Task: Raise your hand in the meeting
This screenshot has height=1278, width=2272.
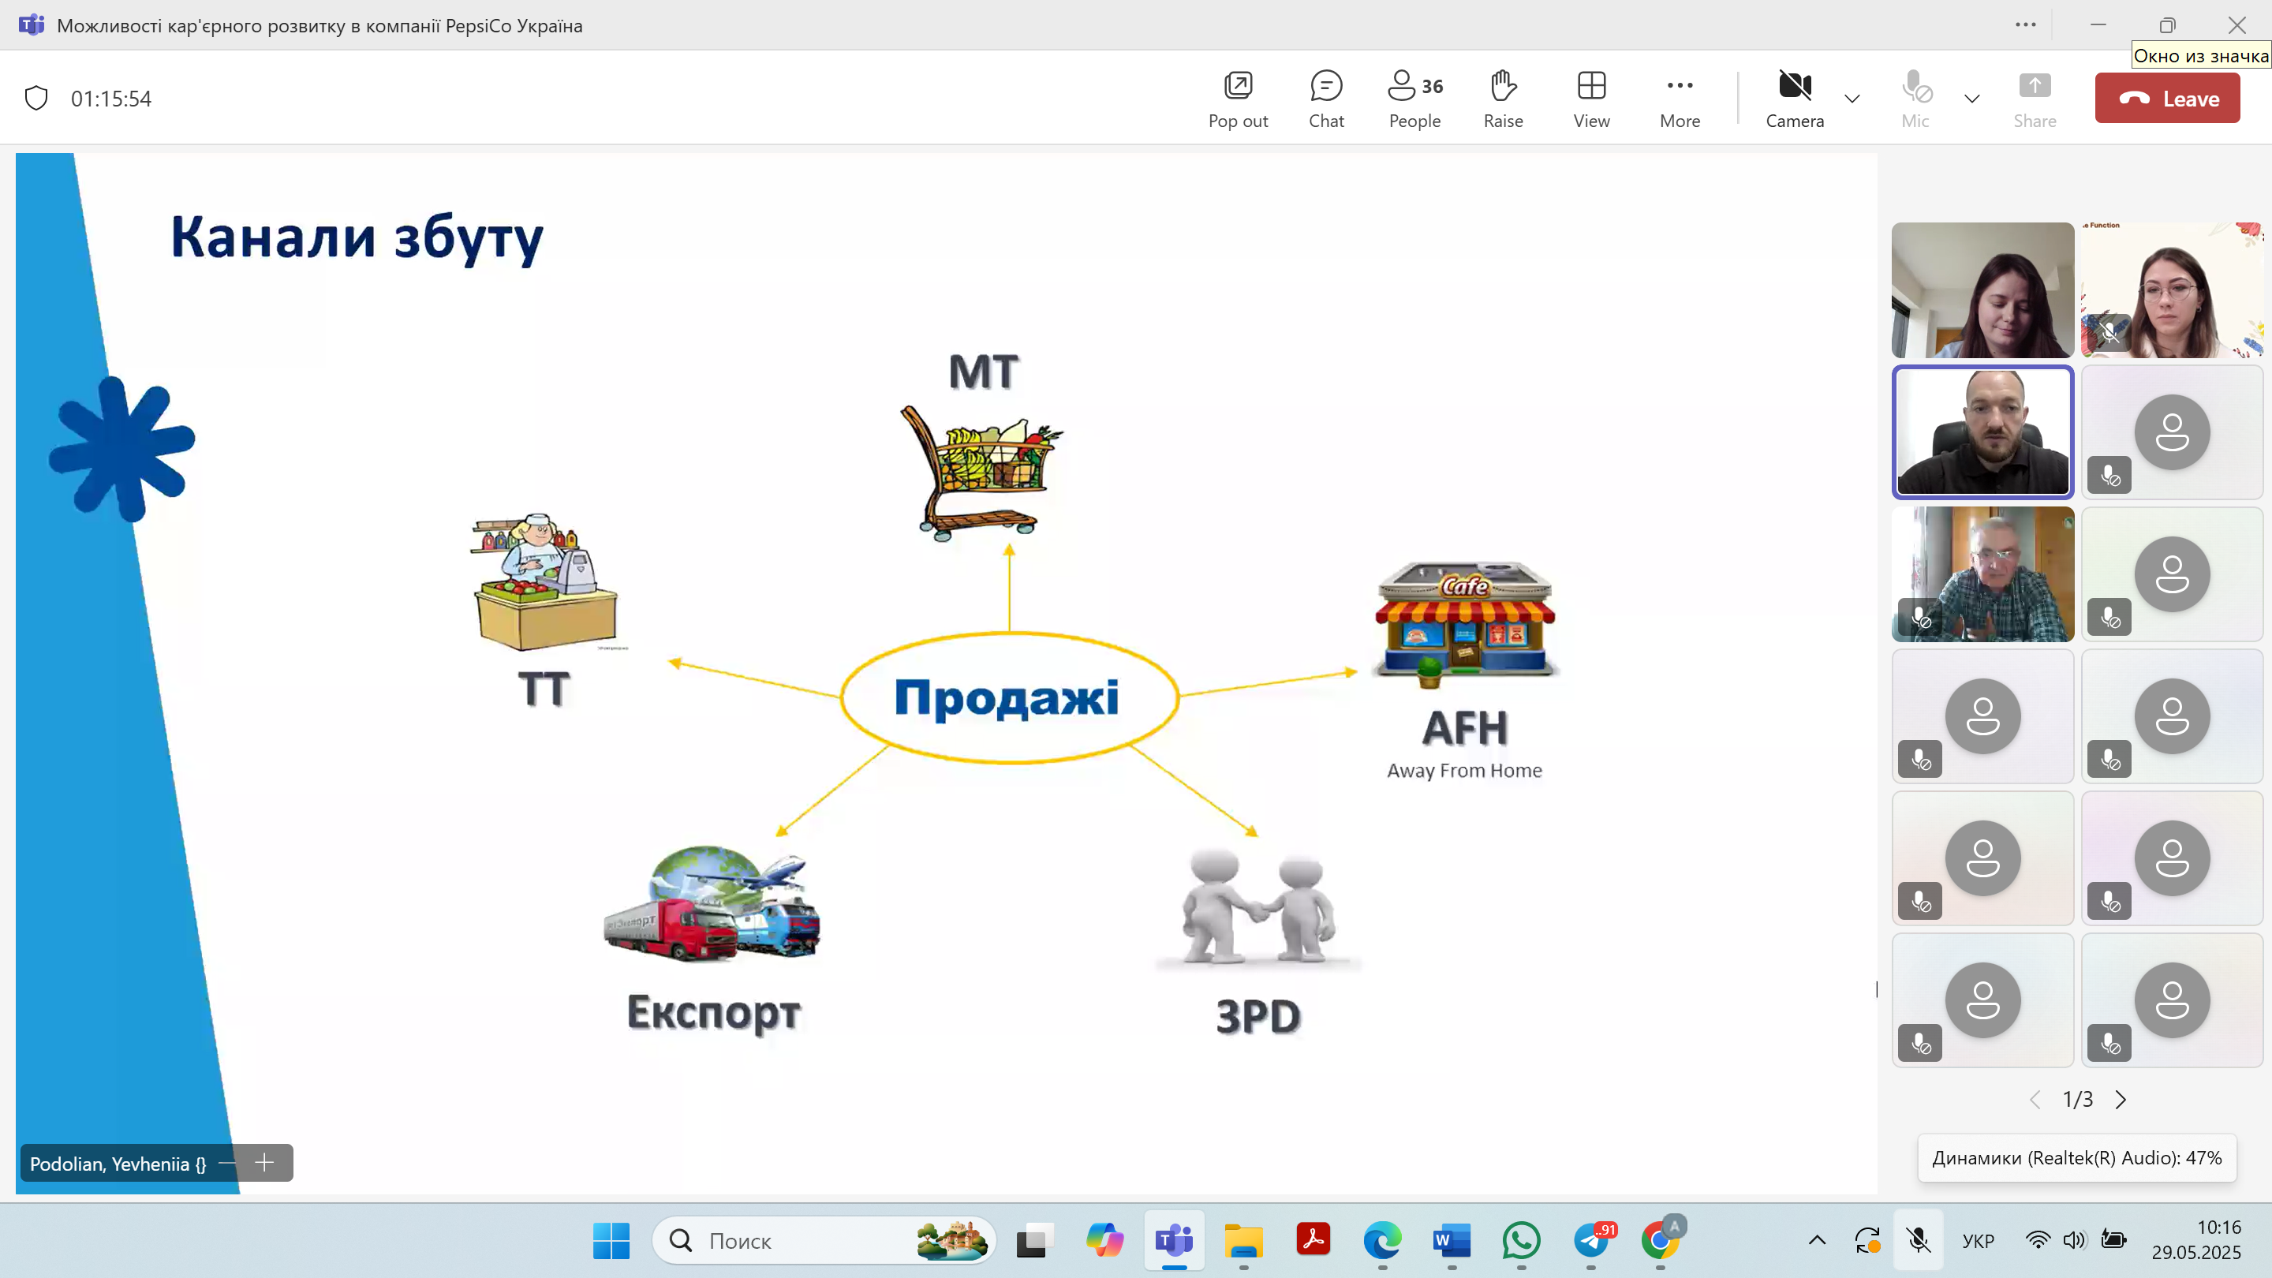Action: [x=1503, y=98]
